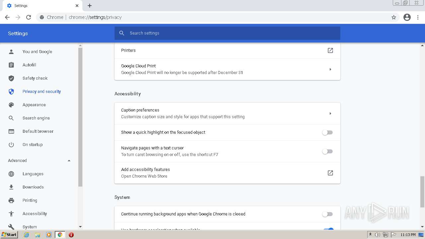This screenshot has width=425, height=239.
Task: Click the Search engine magnifier icon
Action: pyautogui.click(x=11, y=118)
